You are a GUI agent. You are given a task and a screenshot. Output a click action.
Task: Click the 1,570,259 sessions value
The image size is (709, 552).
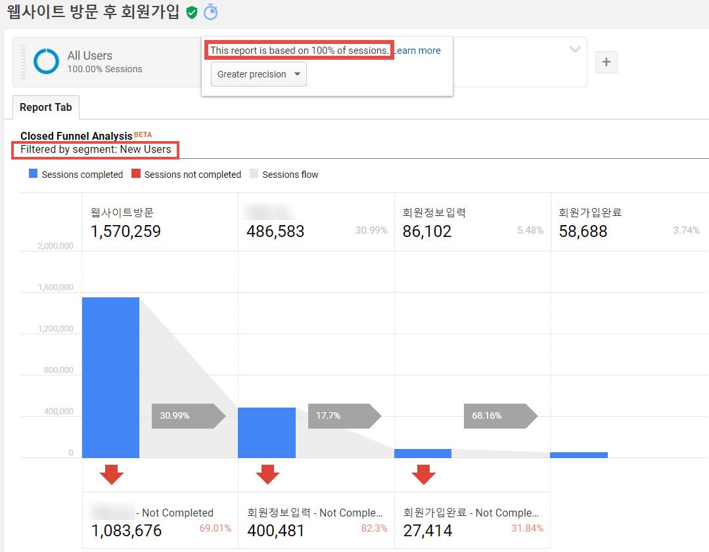click(x=126, y=231)
